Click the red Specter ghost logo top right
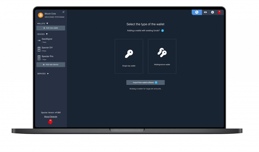 220,12
